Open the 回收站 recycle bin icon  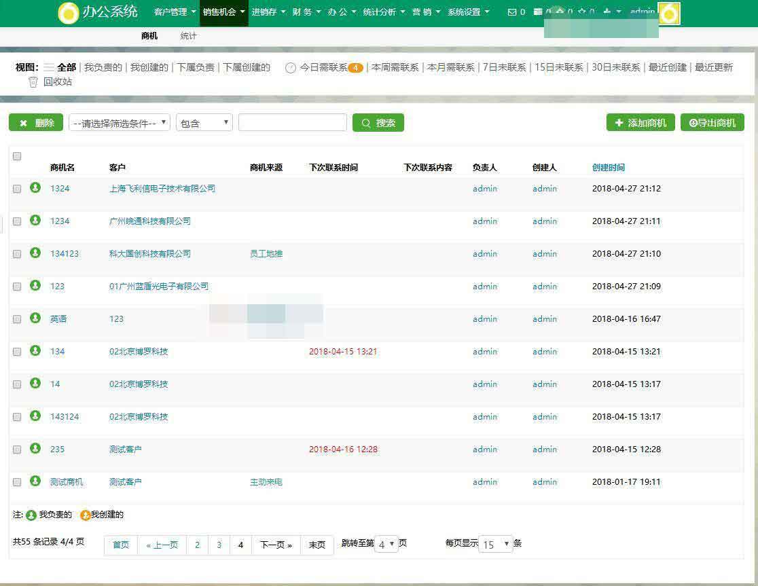[33, 82]
